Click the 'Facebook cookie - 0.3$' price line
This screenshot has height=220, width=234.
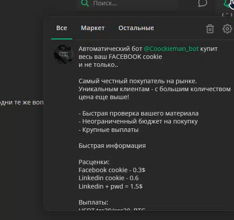click(x=112, y=170)
